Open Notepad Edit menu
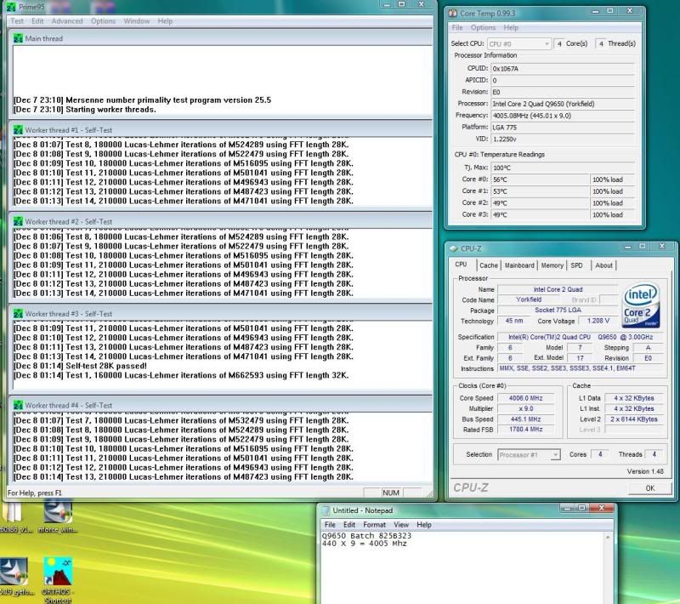680x604 pixels. (x=349, y=525)
